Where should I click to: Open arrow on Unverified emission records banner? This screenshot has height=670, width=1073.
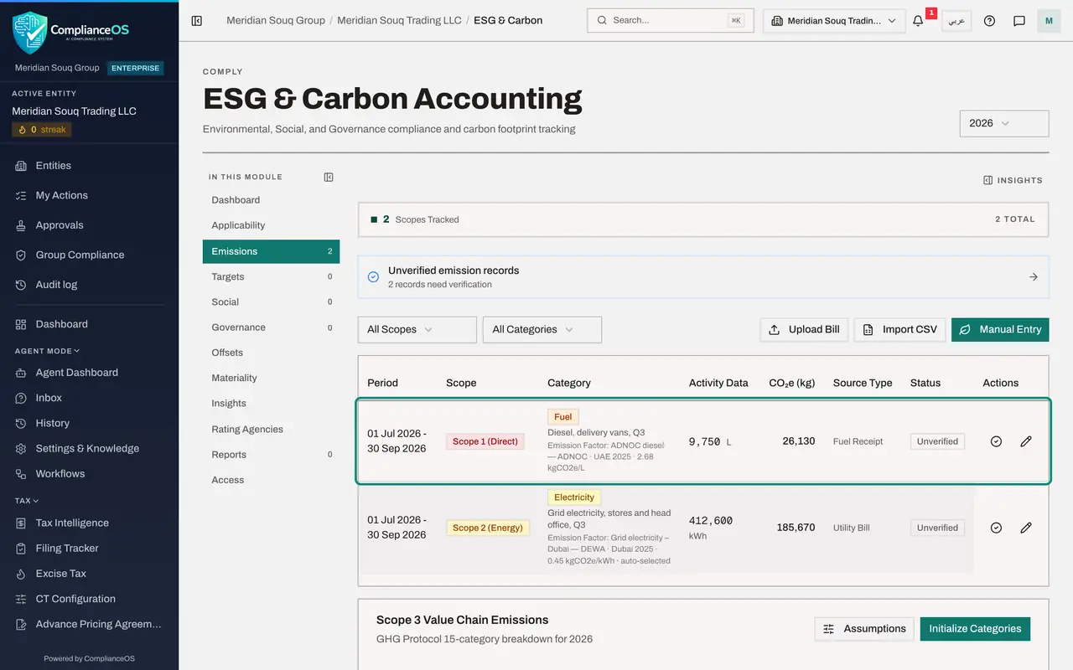point(1034,276)
